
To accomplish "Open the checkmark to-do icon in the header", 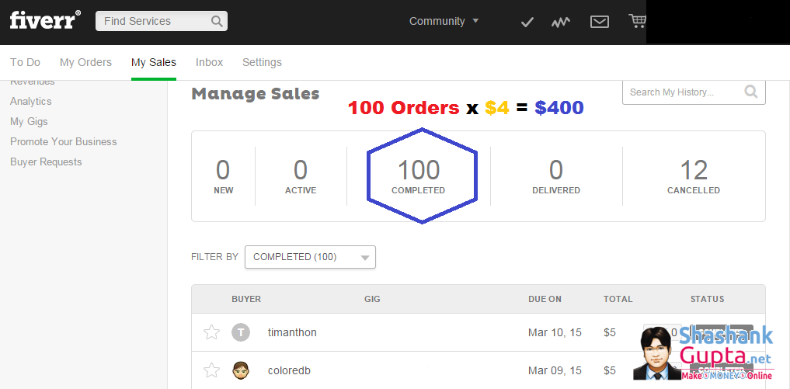I will [x=527, y=23].
